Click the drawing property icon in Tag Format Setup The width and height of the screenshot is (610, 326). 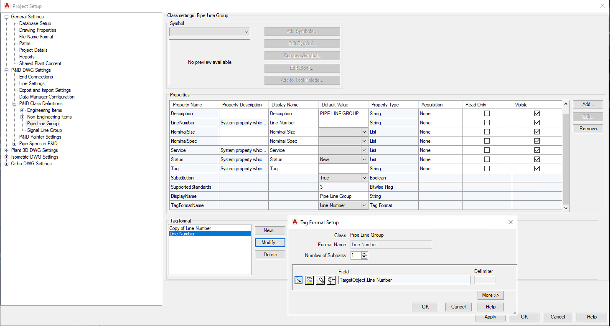(309, 280)
